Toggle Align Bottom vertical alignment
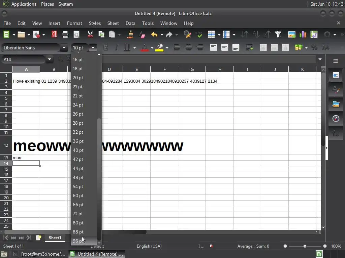Screen dimensions: 345x258 [236, 48]
